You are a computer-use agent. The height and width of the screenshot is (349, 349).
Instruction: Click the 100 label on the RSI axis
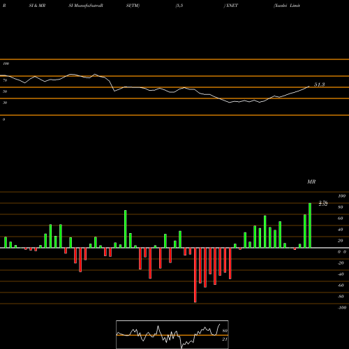pyautogui.click(x=6, y=64)
